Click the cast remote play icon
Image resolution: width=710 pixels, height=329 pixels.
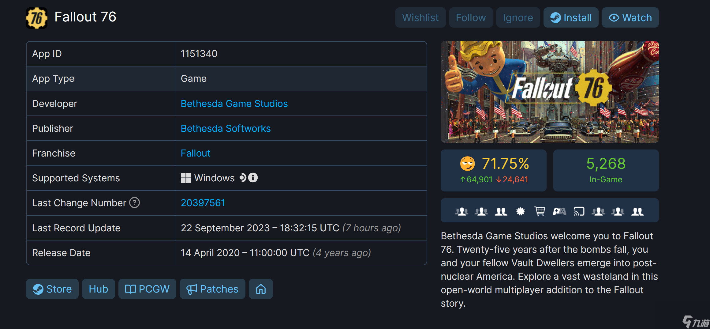(x=579, y=211)
